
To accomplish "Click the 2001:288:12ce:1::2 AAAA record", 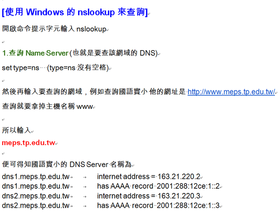I will pyautogui.click(x=188, y=186).
